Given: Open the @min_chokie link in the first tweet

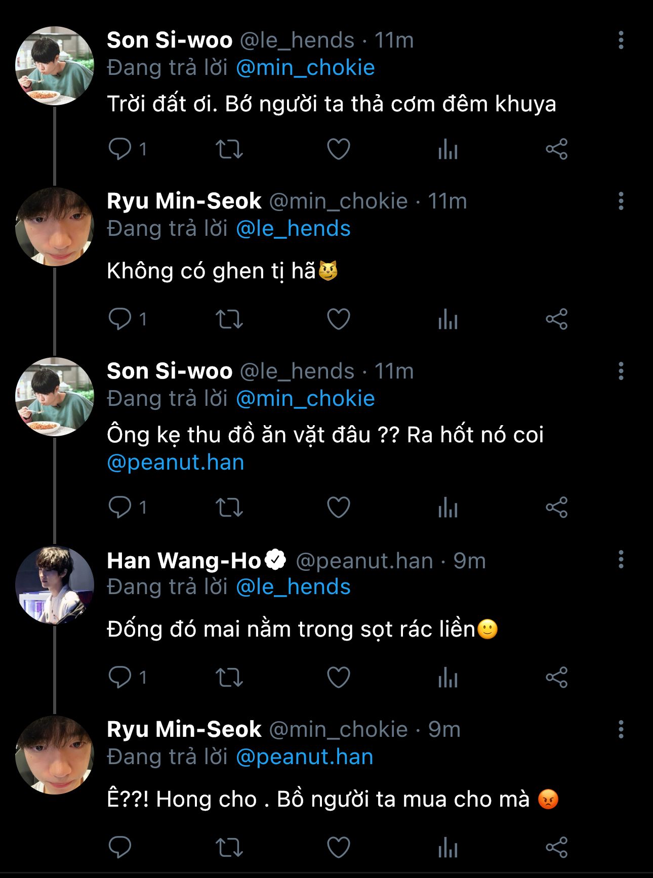Looking at the screenshot, I should tap(305, 68).
